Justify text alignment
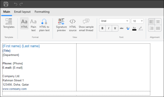The width and height of the screenshot is (164, 97). 158,28
